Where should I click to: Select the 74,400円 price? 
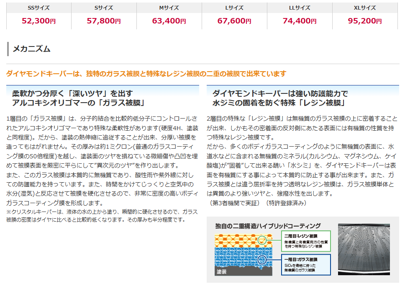click(x=300, y=21)
